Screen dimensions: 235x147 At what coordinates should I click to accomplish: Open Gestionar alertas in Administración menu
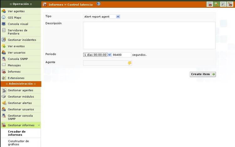[x=19, y=103]
